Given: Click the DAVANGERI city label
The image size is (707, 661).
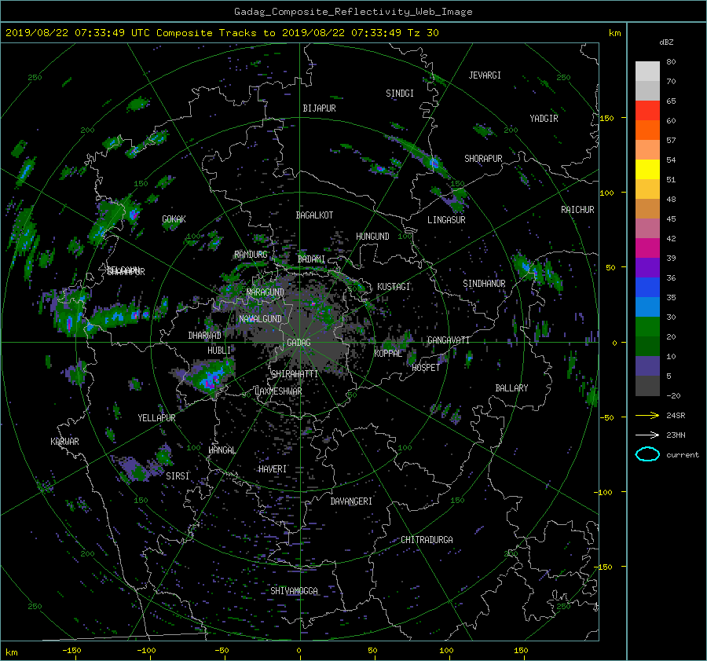Looking at the screenshot, I should pyautogui.click(x=351, y=501).
